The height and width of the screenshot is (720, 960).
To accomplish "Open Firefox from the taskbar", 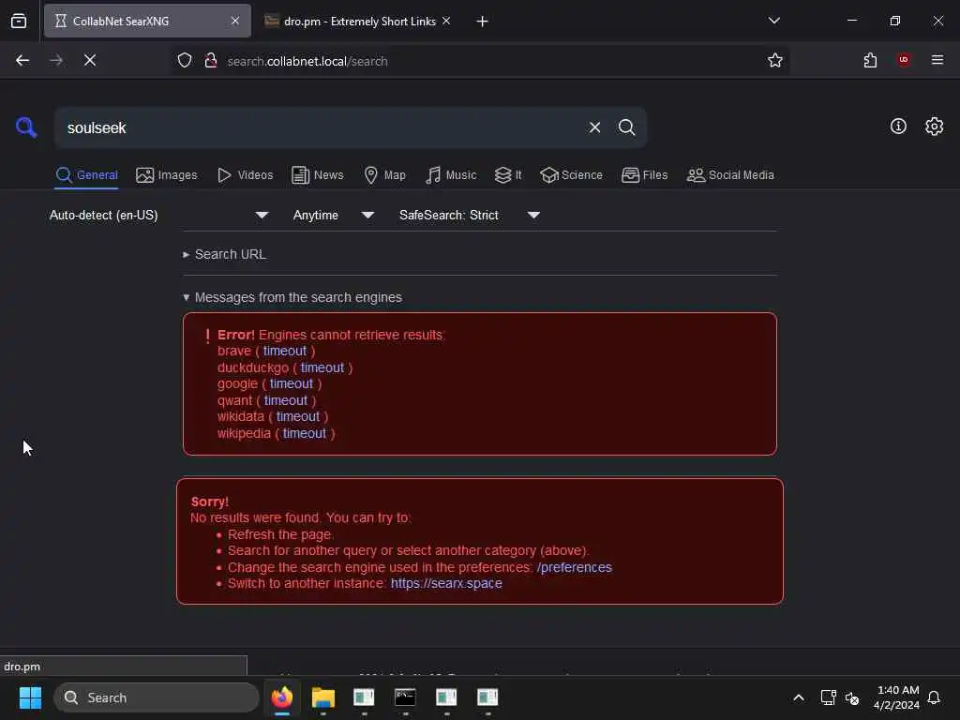I will pyautogui.click(x=282, y=697).
